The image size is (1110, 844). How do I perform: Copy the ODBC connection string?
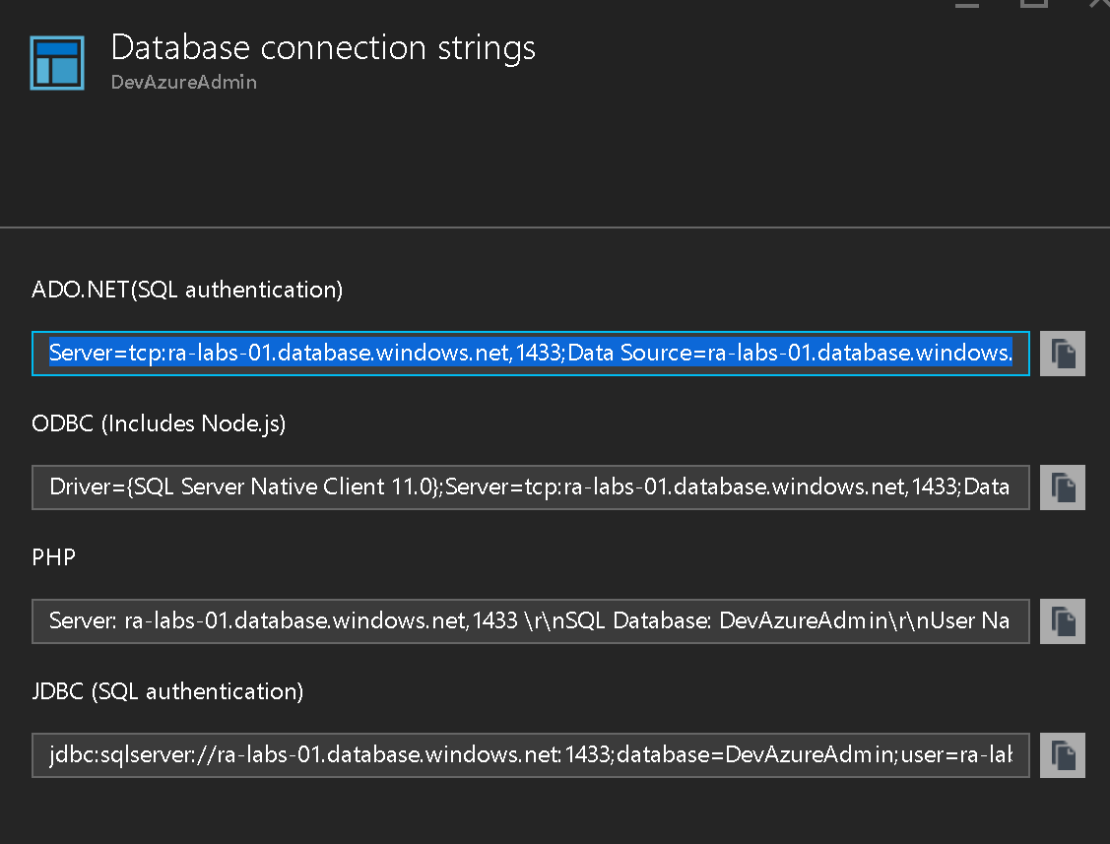point(1063,487)
